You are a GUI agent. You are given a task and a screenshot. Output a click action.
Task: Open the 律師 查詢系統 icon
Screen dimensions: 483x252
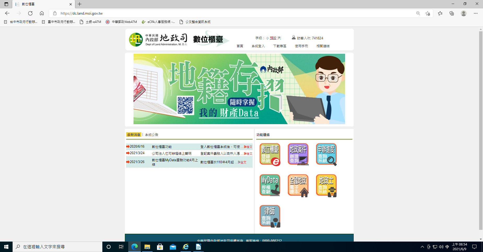(270, 216)
